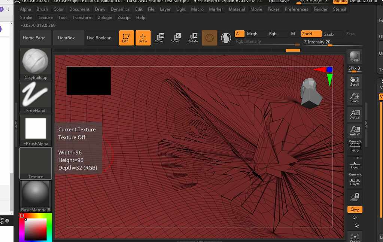Disable Zadd mode
The image size is (383, 242).
[x=311, y=34]
